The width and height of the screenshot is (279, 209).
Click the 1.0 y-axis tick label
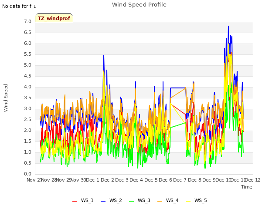[x=27, y=152]
